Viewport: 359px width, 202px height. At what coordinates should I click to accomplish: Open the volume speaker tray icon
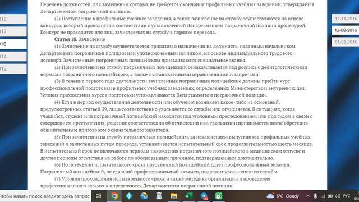338,196
